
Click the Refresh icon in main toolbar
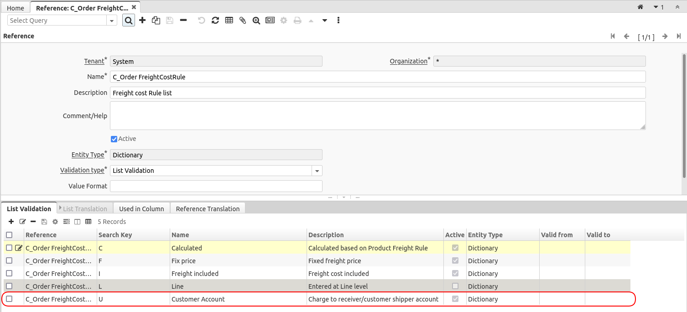215,21
